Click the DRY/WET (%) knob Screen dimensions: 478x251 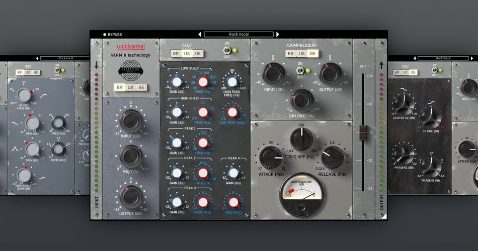coord(301,100)
